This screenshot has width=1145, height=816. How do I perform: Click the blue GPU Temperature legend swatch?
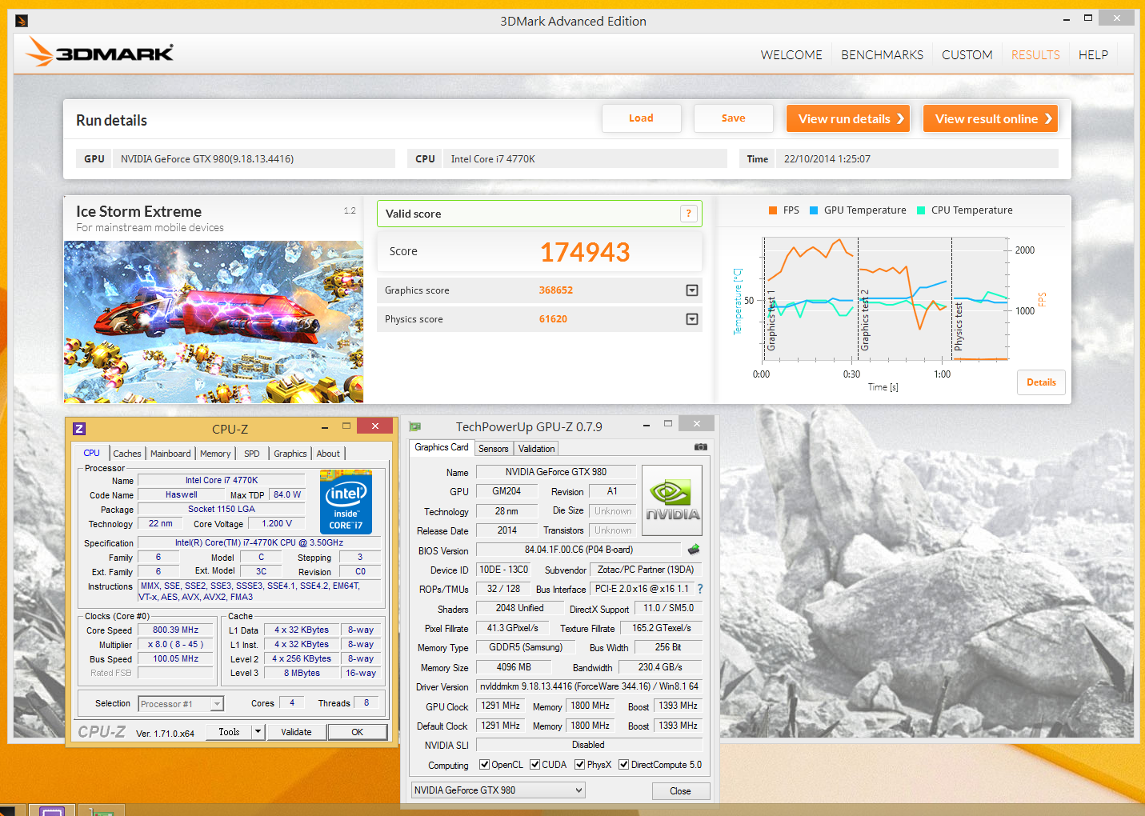coord(814,210)
